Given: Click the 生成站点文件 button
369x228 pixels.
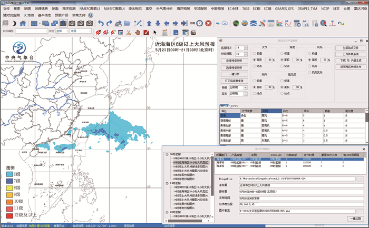Looking at the screenshot, I should coord(349,48).
